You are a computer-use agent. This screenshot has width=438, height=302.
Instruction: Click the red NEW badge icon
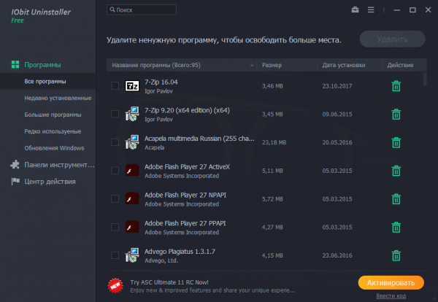[x=115, y=285]
